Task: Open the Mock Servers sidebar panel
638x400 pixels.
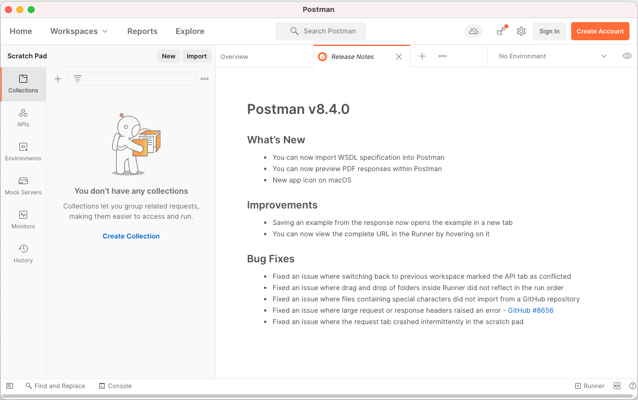Action: click(23, 186)
